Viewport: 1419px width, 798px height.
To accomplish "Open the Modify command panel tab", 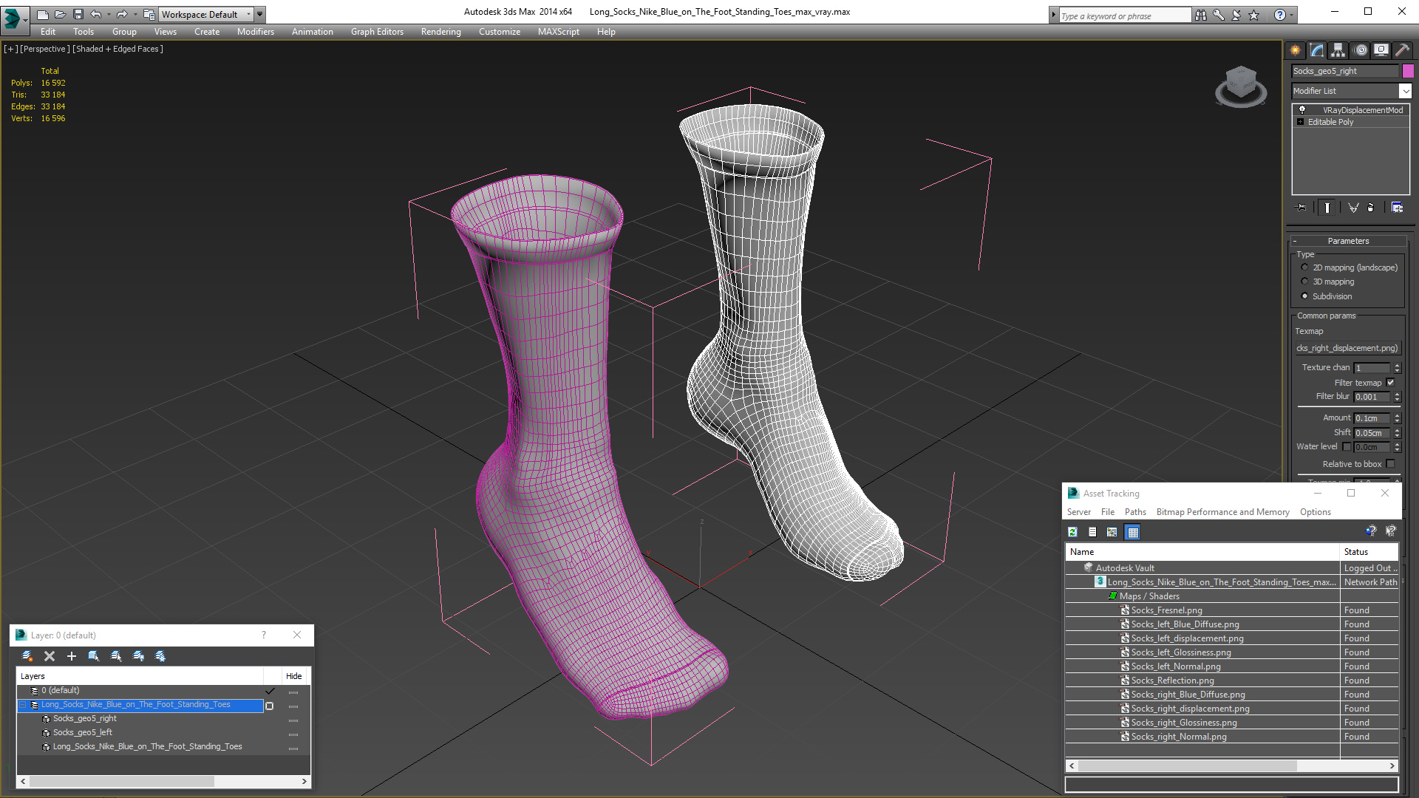I will click(x=1317, y=50).
